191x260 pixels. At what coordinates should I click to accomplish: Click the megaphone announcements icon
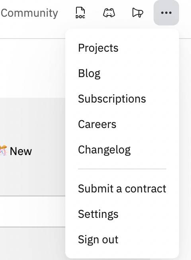138,13
